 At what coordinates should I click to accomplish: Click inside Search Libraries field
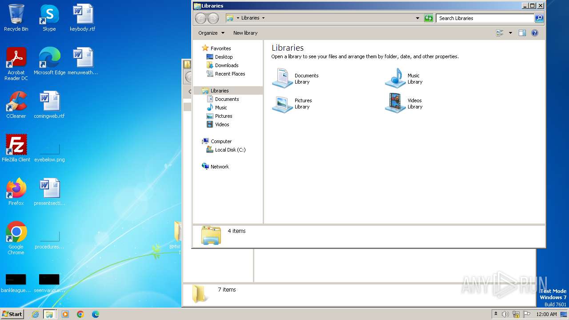[x=485, y=18]
